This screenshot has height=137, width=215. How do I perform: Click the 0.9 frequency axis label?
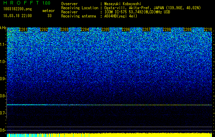3,79
